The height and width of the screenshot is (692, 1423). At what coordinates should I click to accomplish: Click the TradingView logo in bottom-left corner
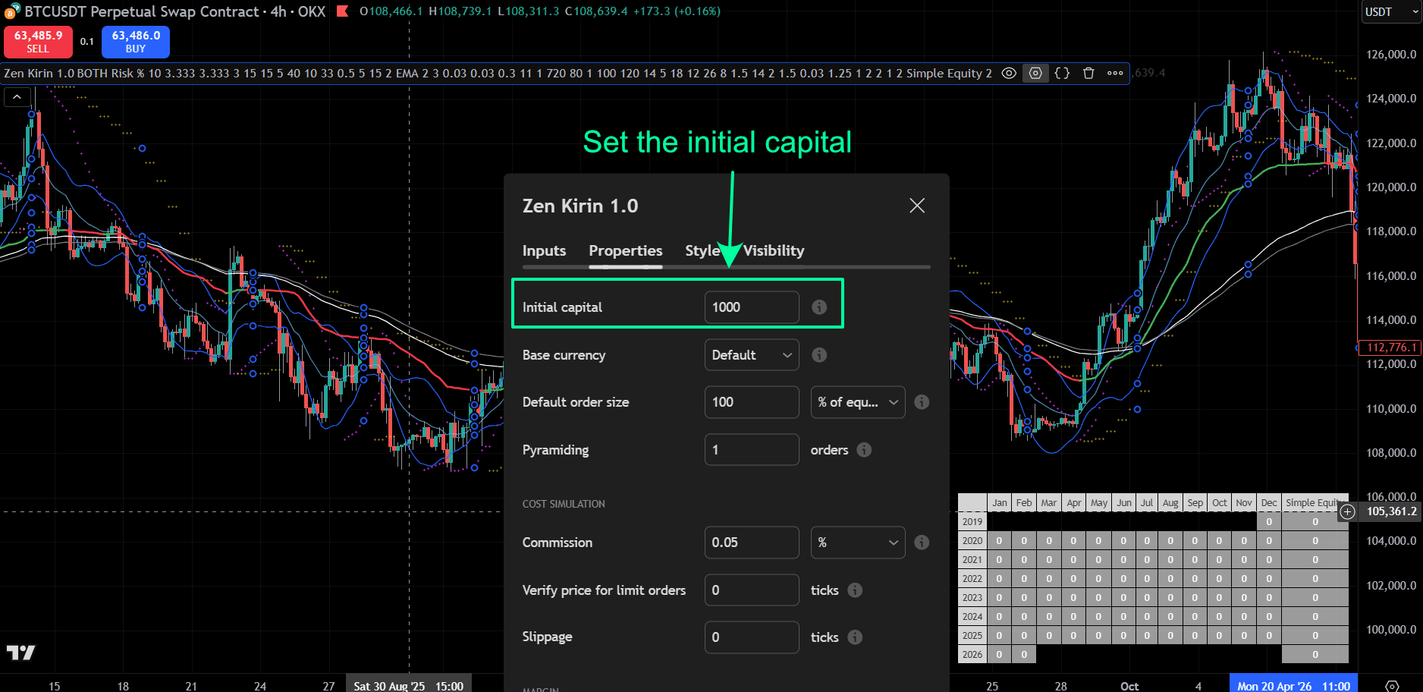pyautogui.click(x=20, y=652)
